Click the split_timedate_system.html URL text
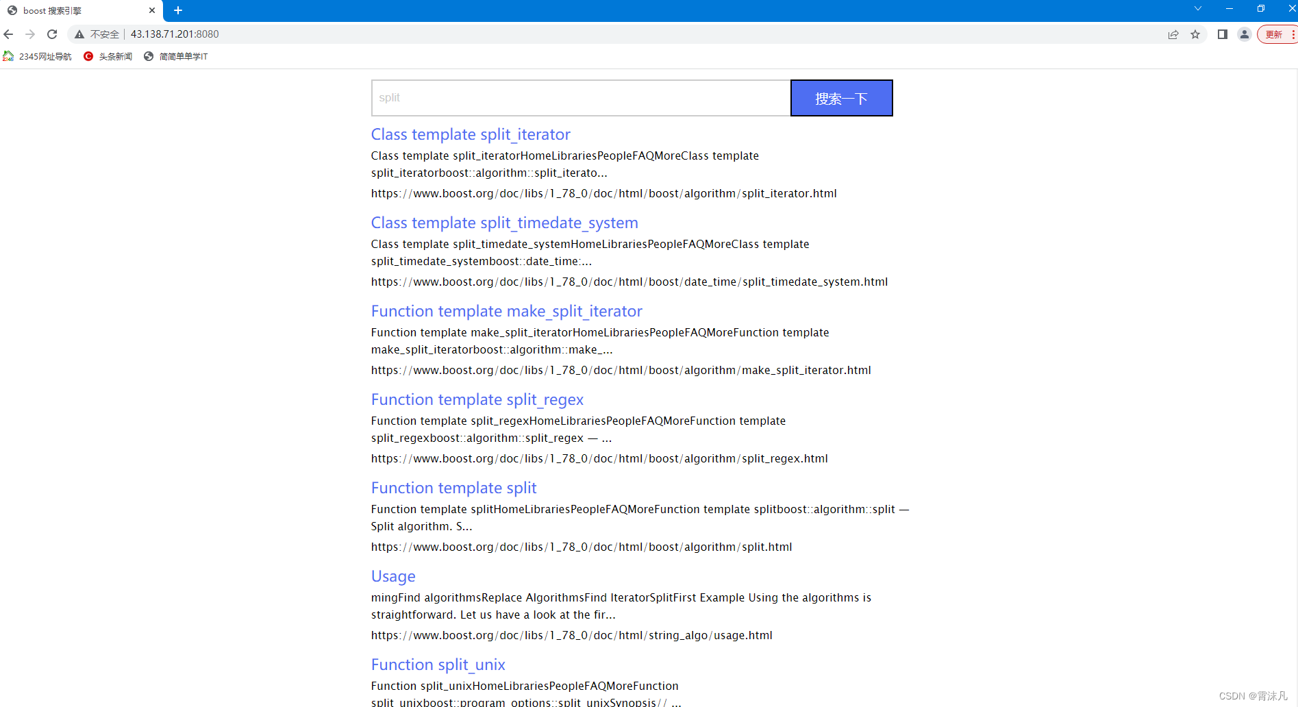 coord(629,282)
